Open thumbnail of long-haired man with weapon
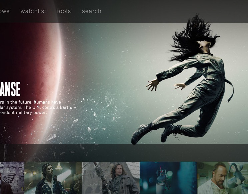The height and width of the screenshot is (194, 248). 111,178
